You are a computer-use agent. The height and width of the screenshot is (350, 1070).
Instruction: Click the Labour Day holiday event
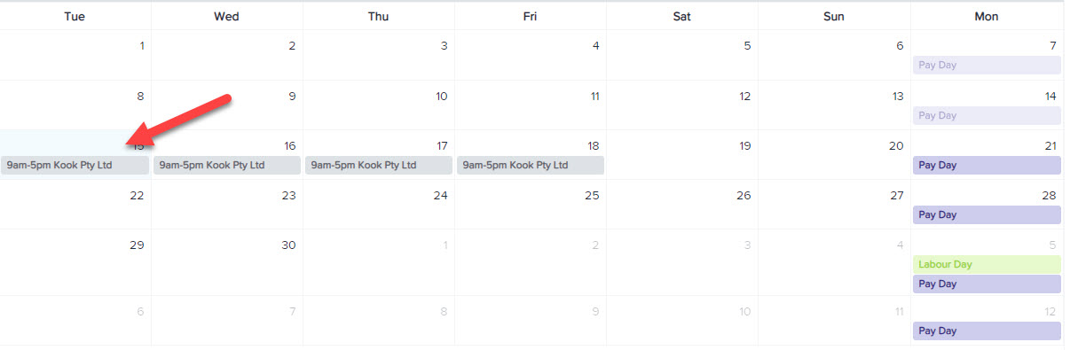(987, 264)
